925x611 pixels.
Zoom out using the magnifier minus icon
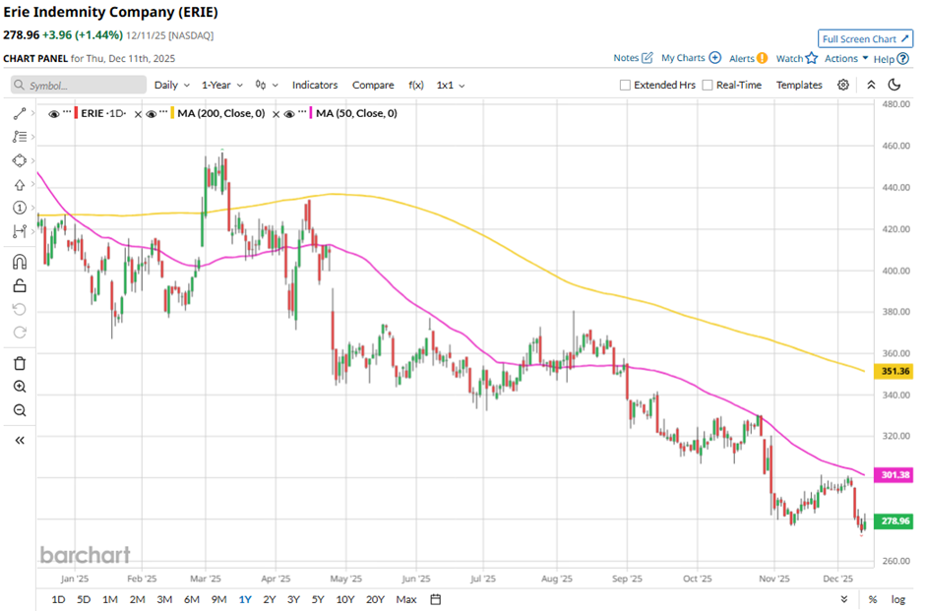click(19, 410)
